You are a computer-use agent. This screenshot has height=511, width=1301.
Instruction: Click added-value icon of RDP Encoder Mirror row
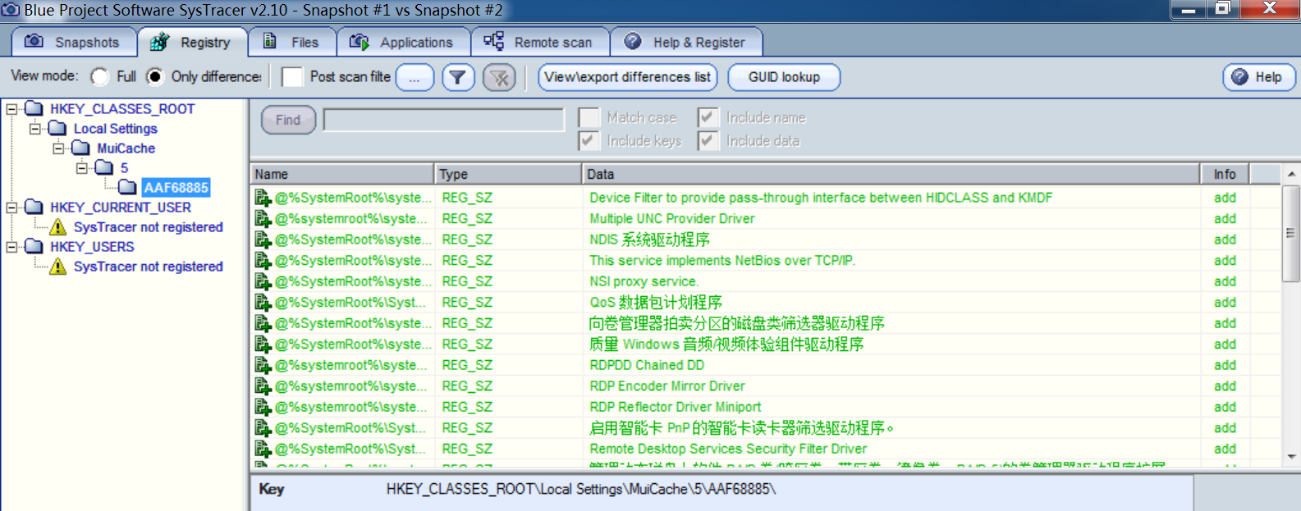pyautogui.click(x=263, y=386)
